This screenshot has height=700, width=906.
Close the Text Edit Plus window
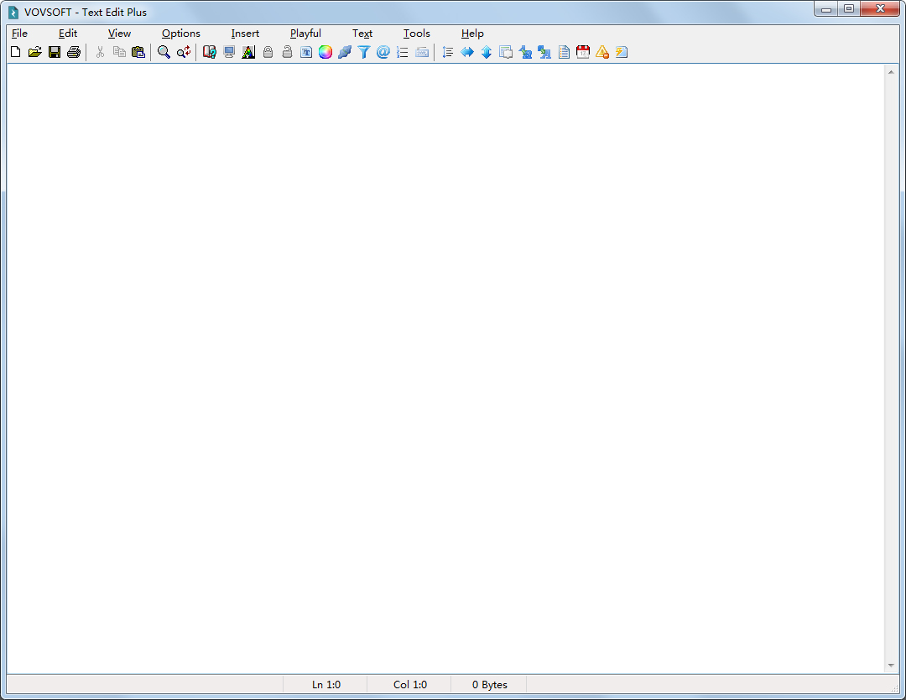pos(880,8)
